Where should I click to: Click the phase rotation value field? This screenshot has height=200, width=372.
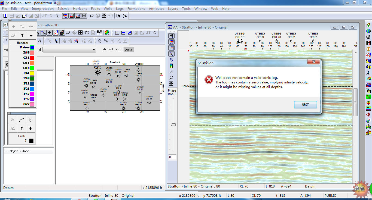click(x=172, y=157)
